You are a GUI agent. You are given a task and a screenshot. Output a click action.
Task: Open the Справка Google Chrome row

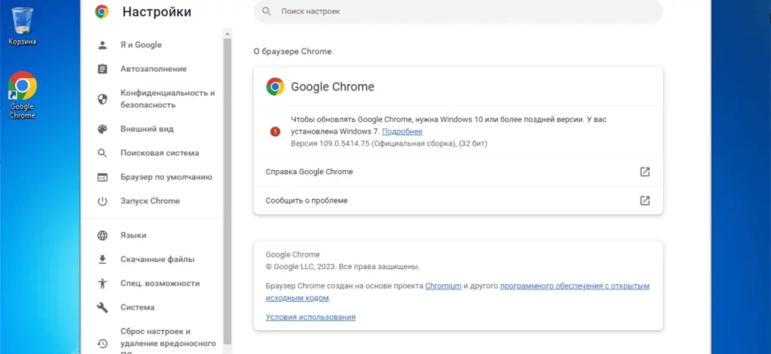(458, 172)
